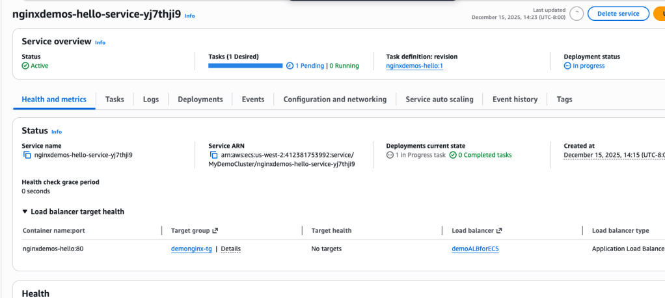Open the Tasks tab

(115, 100)
